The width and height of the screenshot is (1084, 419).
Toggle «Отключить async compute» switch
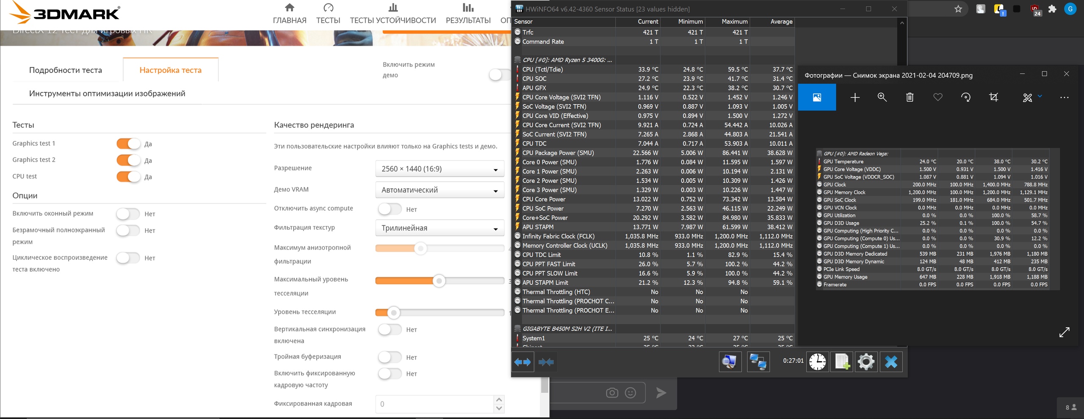[x=390, y=209]
